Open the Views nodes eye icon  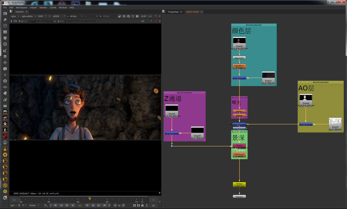[x=5, y=87]
